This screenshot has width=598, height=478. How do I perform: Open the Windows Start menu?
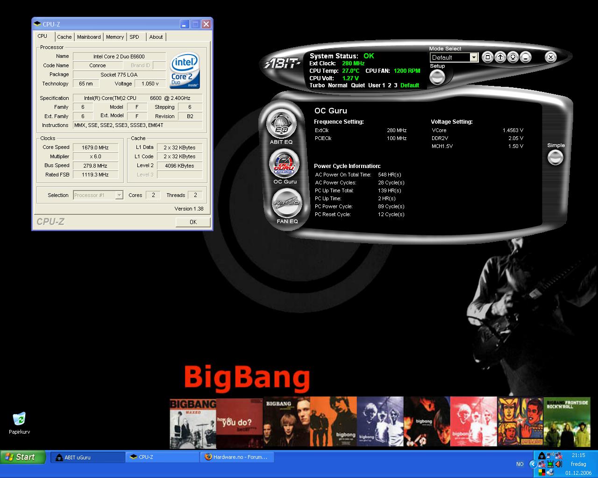point(23,457)
